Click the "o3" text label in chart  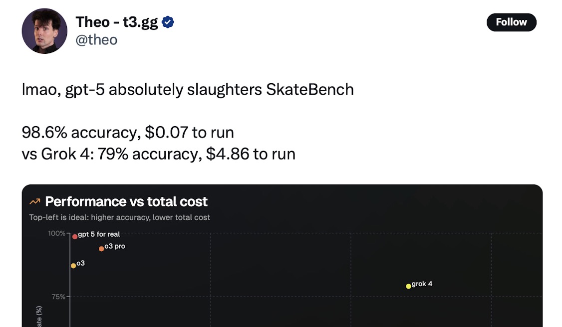pos(80,263)
